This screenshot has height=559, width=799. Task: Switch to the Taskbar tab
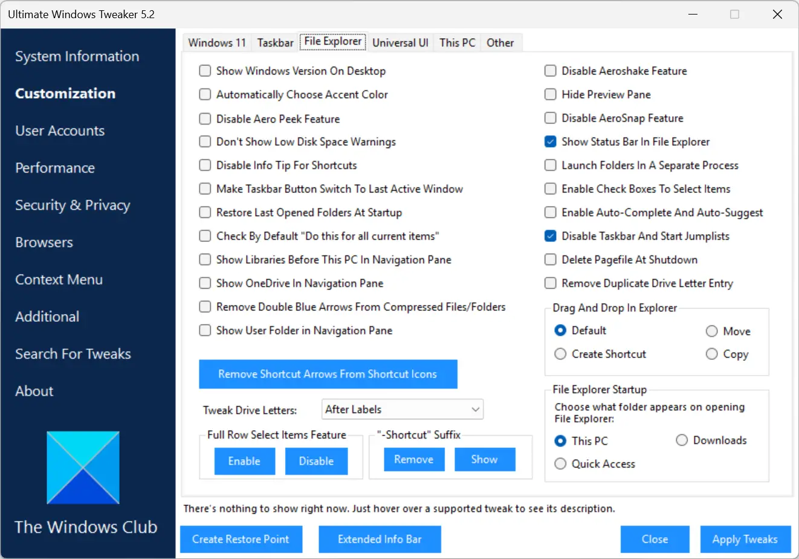point(275,42)
